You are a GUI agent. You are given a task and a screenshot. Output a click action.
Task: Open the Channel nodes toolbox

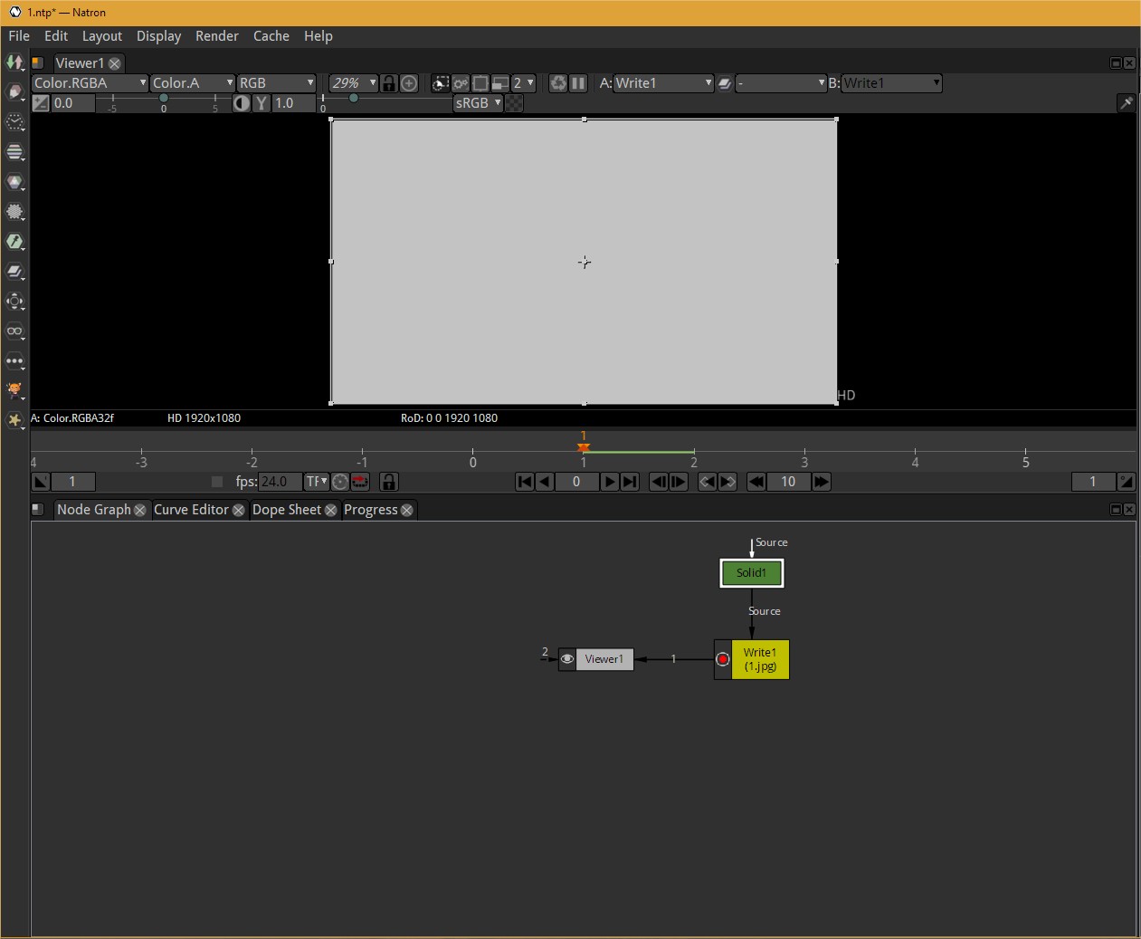14,152
